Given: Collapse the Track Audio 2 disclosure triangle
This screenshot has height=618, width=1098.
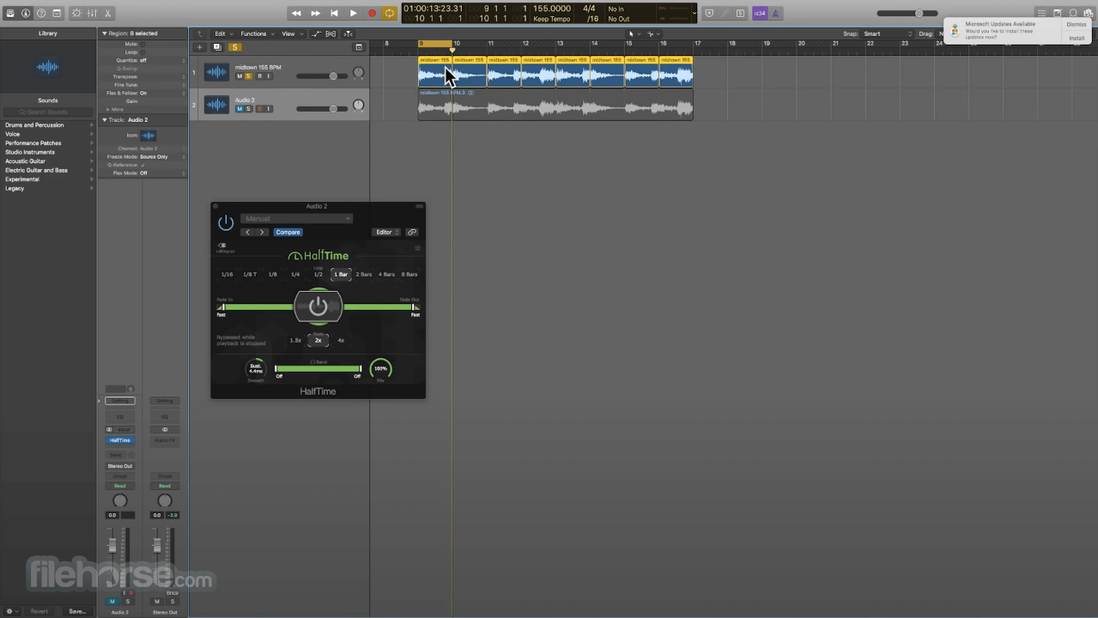Looking at the screenshot, I should click(x=105, y=120).
